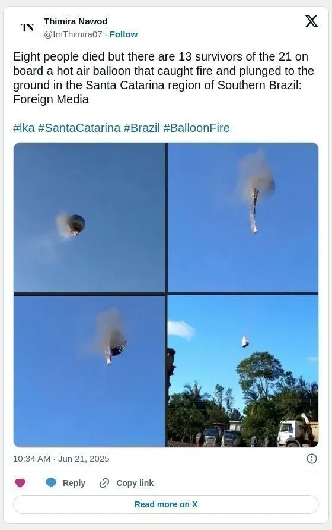Click the copy link chain icon

104,483
